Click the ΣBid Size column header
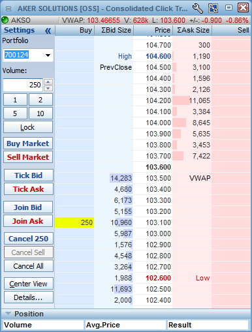 coord(114,30)
